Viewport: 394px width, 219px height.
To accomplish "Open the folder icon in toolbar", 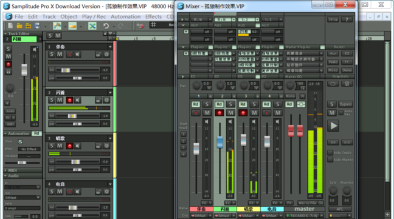I will coord(19,26).
